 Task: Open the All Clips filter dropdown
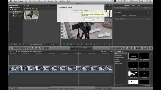(x=27, y=5)
